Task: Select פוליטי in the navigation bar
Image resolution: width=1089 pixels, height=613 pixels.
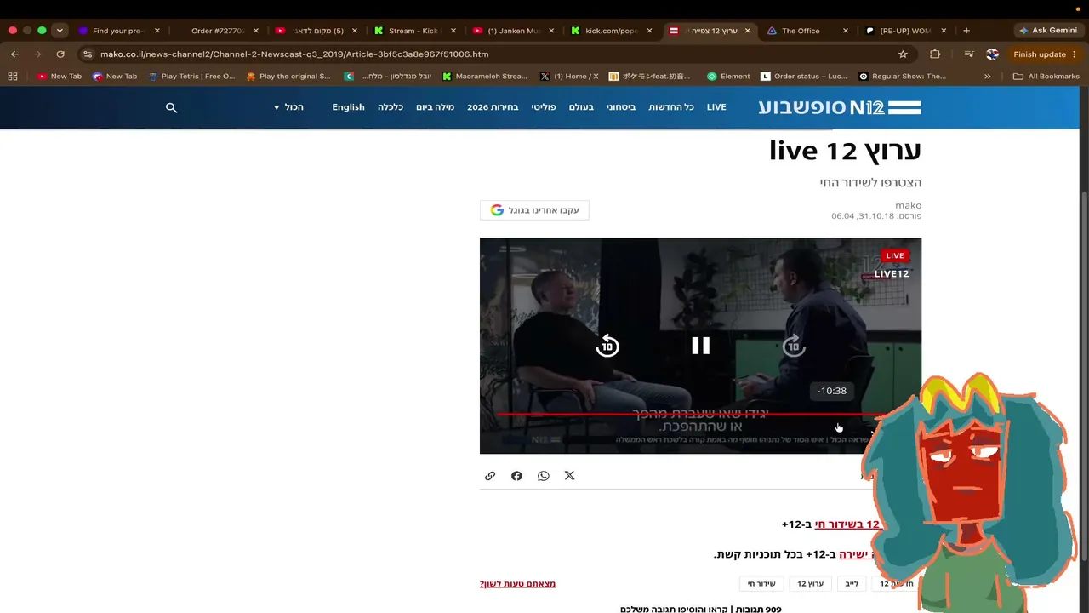Action: [x=544, y=107]
